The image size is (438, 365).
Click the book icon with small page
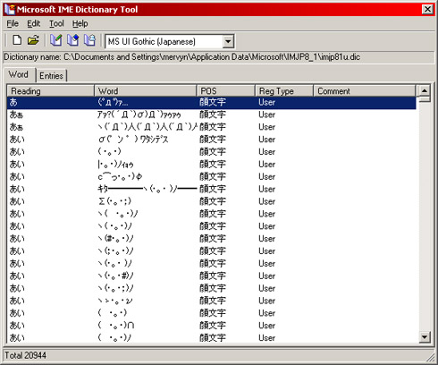[89, 40]
